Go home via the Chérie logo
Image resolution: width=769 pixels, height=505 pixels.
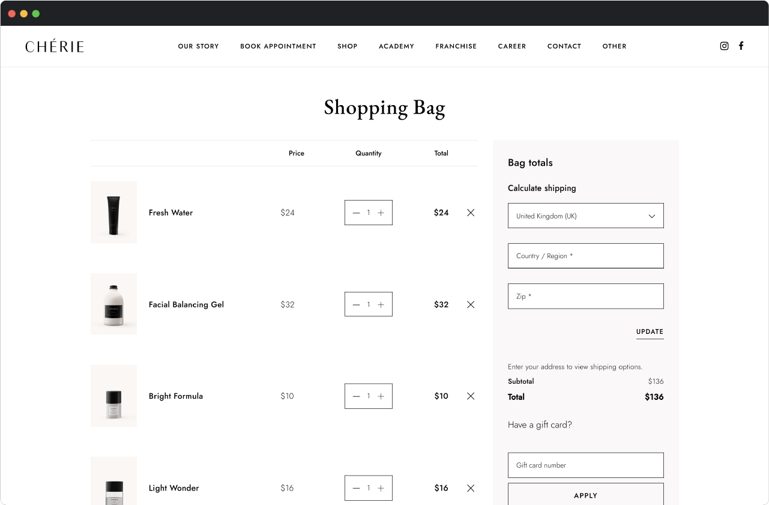[55, 46]
